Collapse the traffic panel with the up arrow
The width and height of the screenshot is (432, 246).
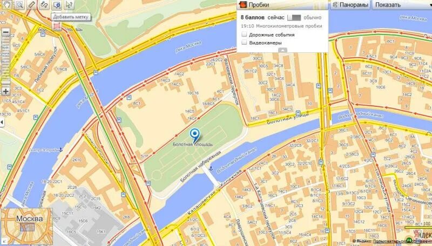click(x=282, y=50)
